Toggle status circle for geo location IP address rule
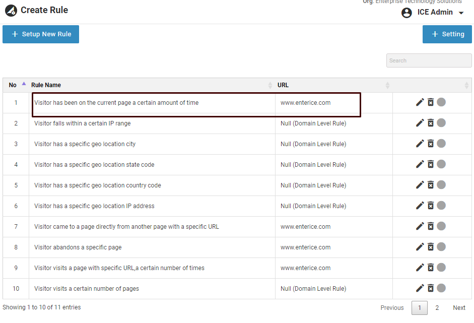This screenshot has width=474, height=323. [441, 206]
